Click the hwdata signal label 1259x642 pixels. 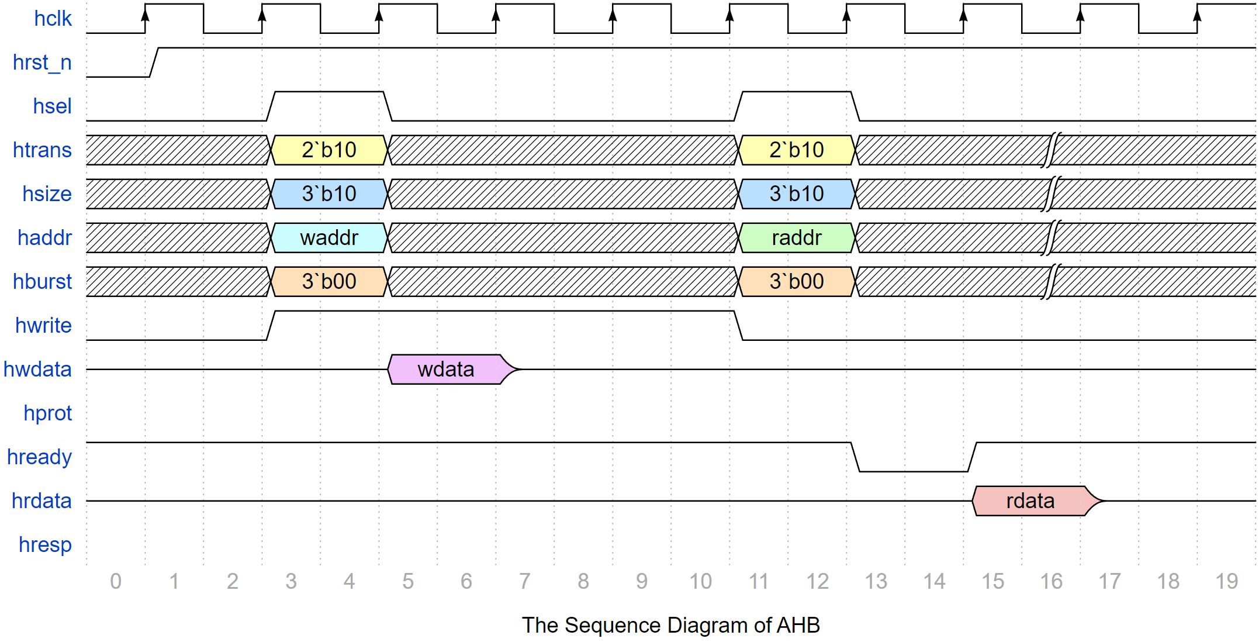coord(37,370)
